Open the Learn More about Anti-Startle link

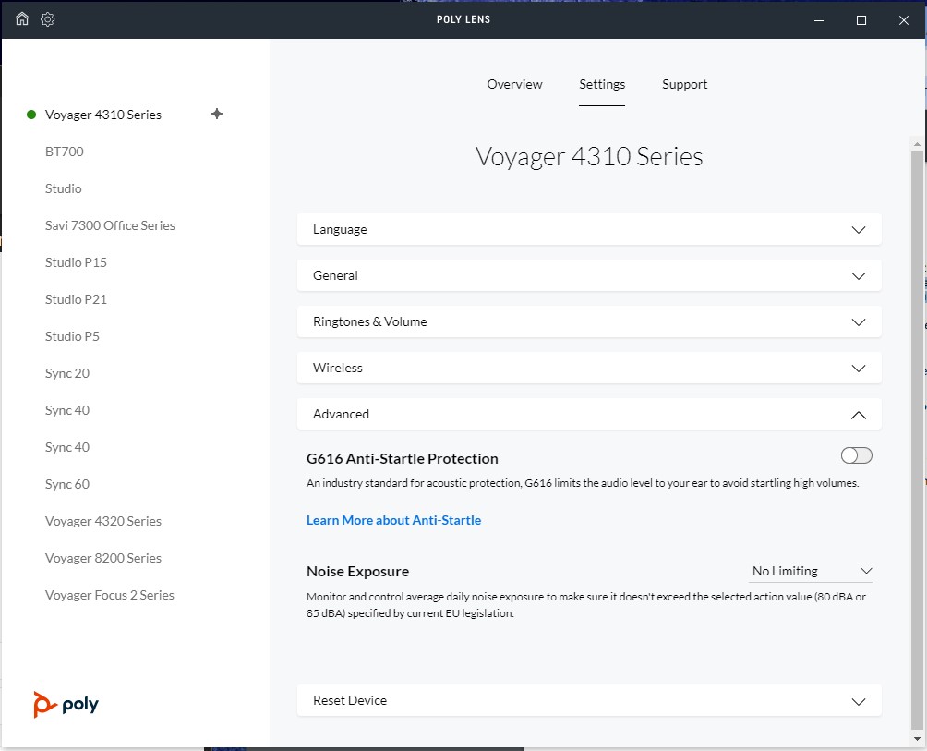tap(393, 520)
